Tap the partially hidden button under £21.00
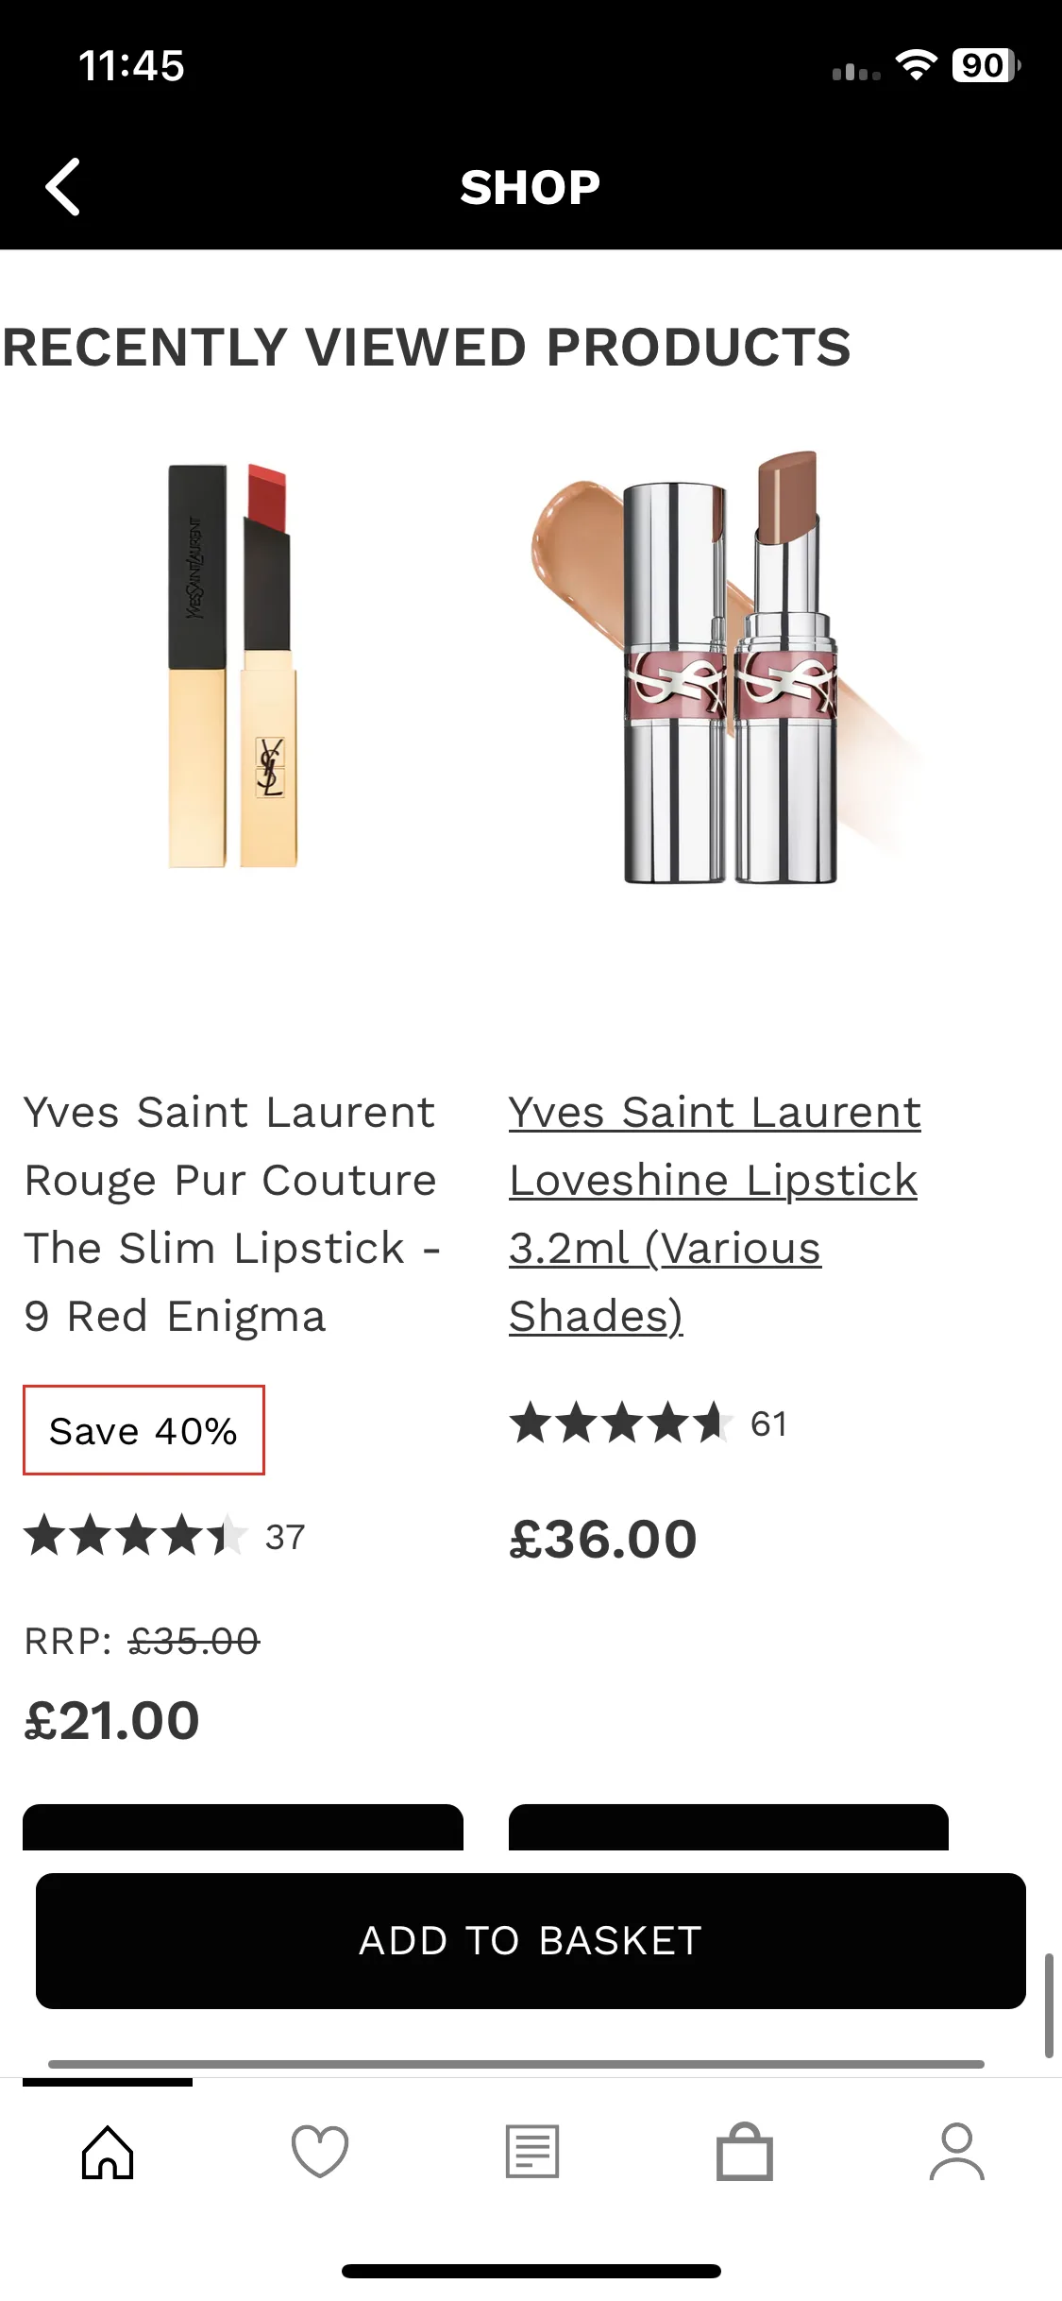This screenshot has height=2301, width=1062. (243, 1828)
